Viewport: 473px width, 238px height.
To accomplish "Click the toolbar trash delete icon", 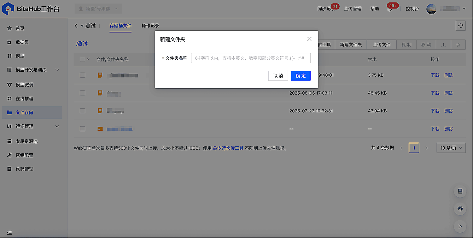I will tap(458, 45).
